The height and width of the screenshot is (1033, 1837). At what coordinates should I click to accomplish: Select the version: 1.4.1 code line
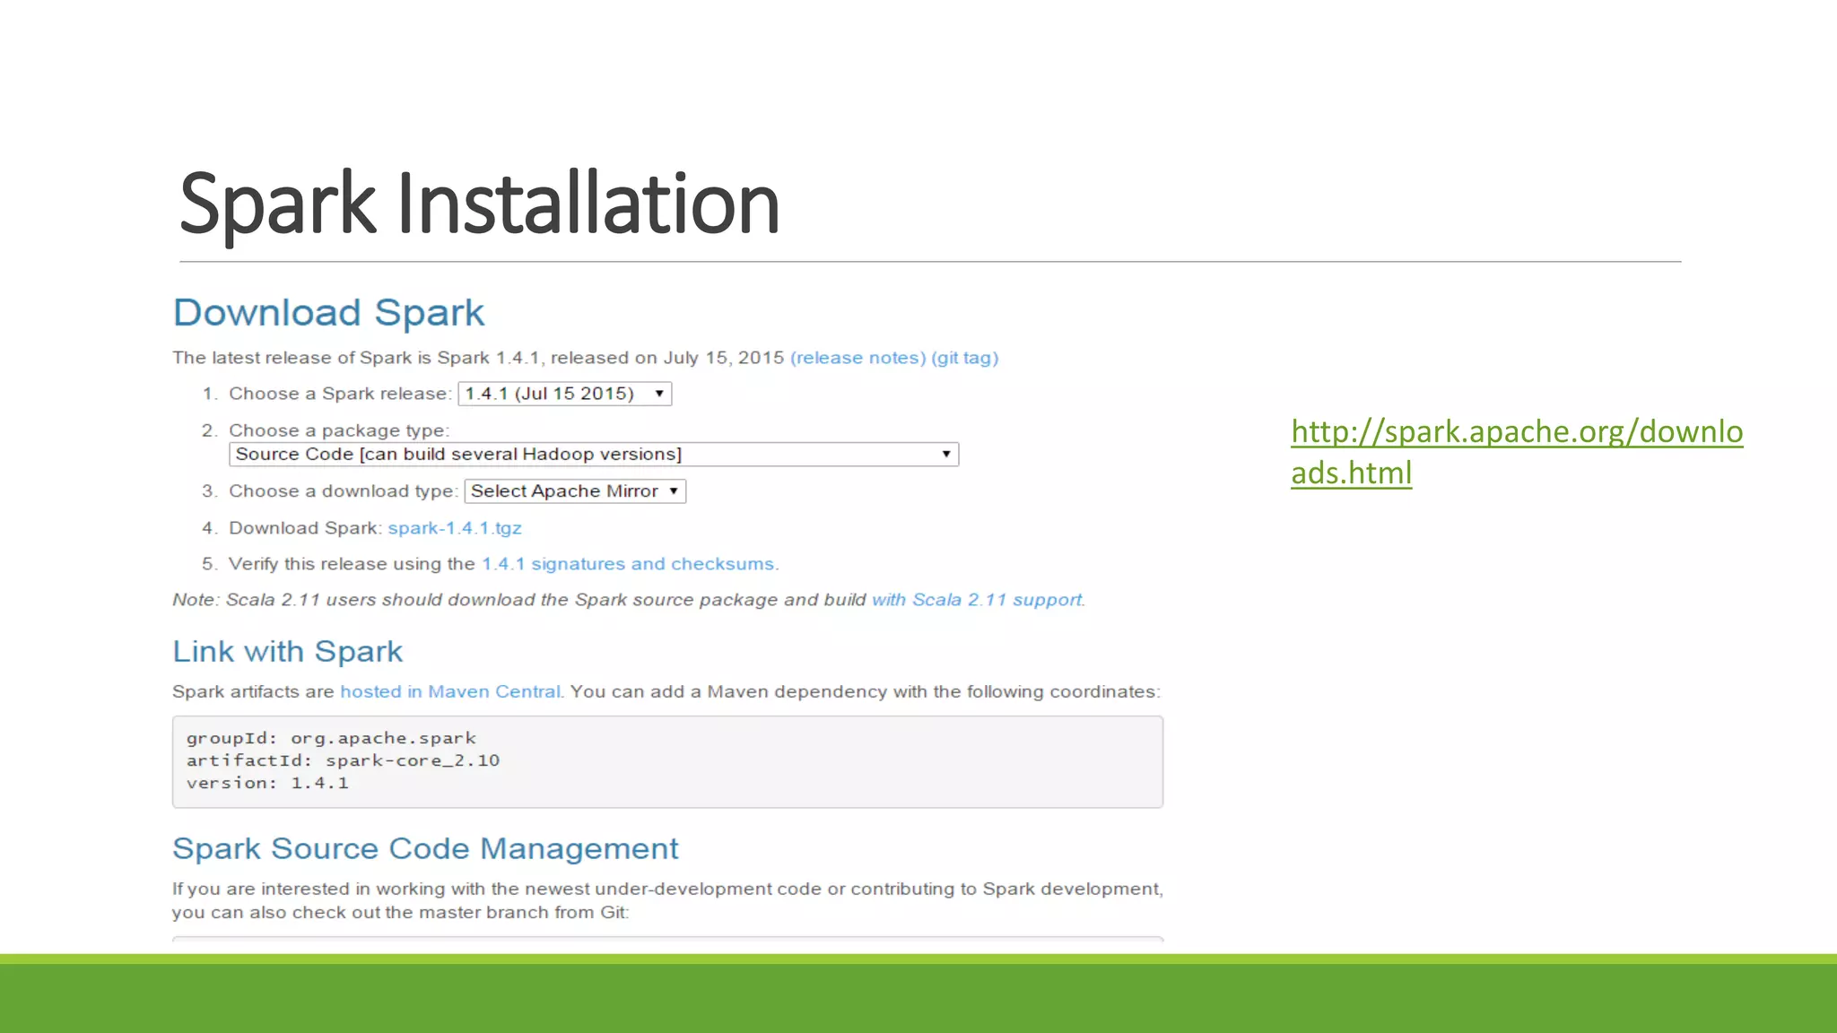click(267, 783)
